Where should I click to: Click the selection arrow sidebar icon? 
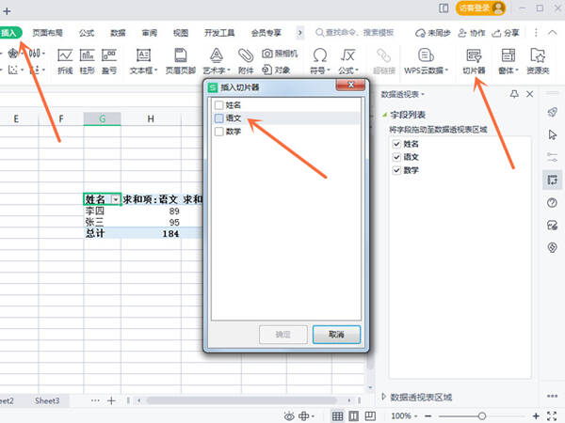(552, 134)
